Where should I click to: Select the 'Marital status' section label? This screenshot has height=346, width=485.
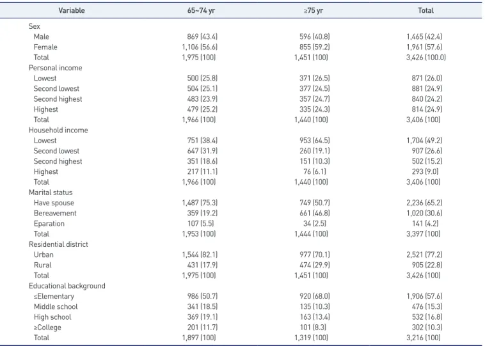click(51, 193)
